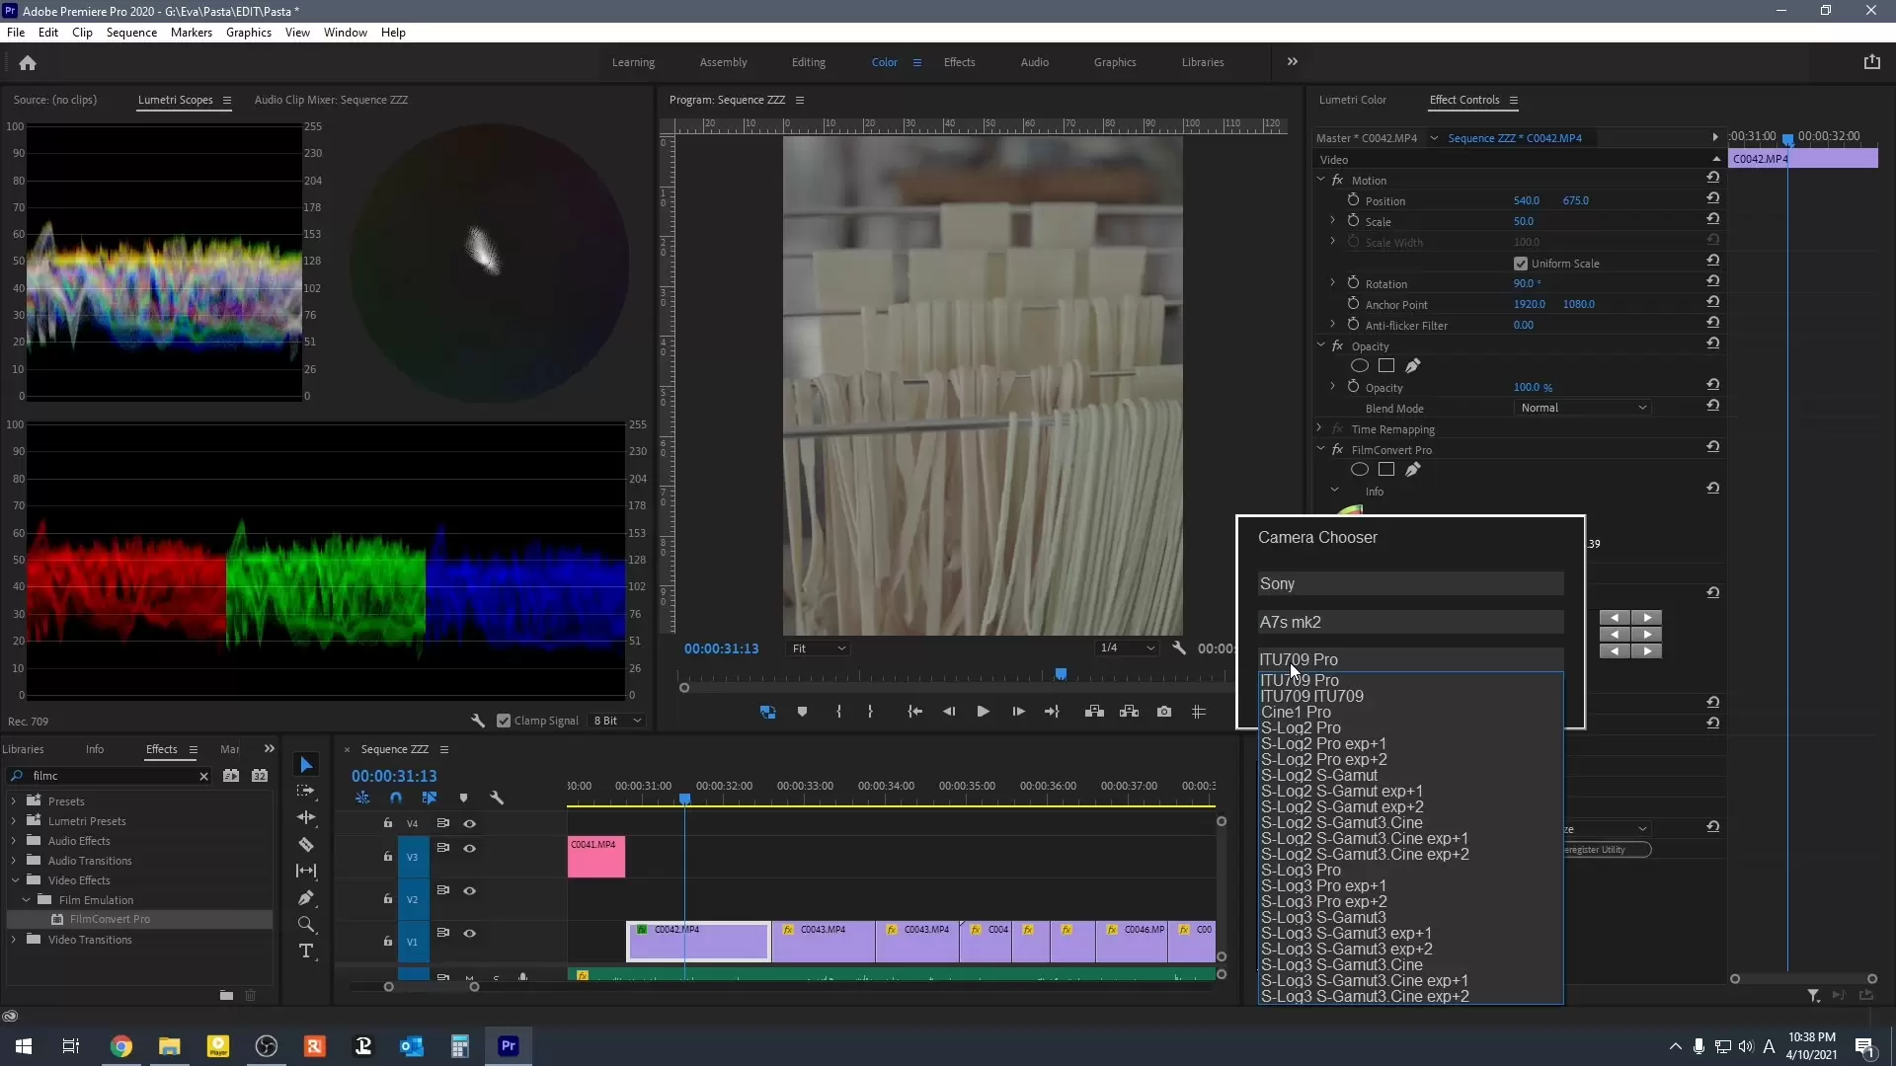Expand the Lumetri Presets folder
The height and width of the screenshot is (1066, 1896).
tap(14, 821)
